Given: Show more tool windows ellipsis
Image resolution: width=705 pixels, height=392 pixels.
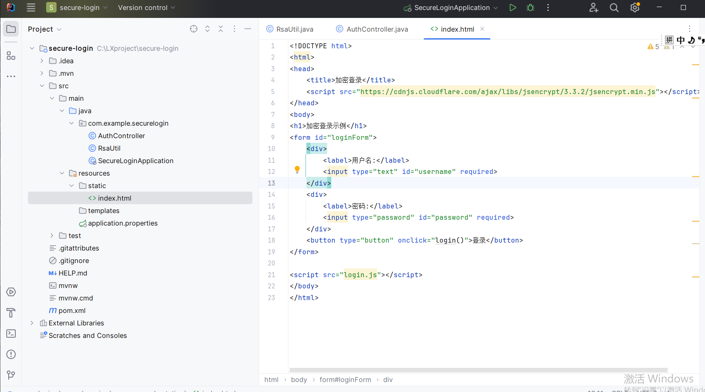Looking at the screenshot, I should [11, 76].
